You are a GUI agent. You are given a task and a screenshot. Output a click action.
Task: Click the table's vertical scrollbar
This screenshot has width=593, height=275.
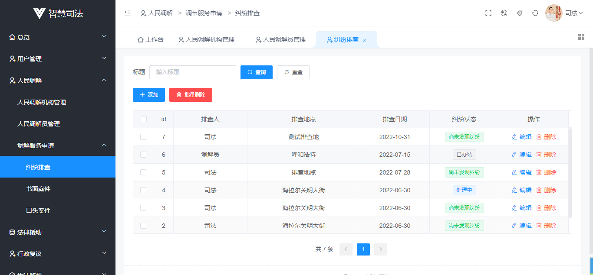(x=570, y=173)
